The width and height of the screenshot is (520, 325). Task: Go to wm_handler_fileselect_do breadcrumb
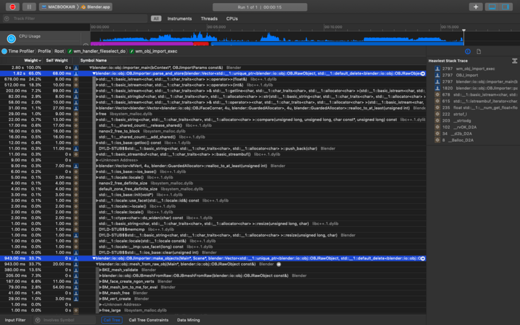[x=96, y=51]
